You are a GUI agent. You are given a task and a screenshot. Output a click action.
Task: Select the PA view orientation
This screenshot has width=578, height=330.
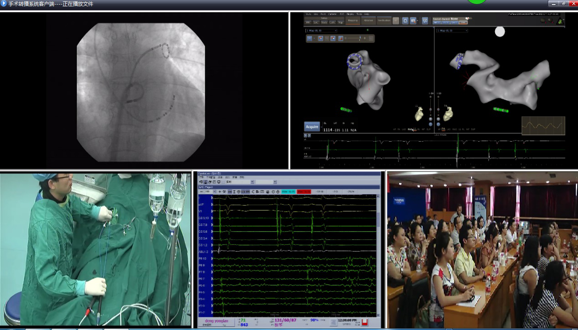tap(443, 129)
